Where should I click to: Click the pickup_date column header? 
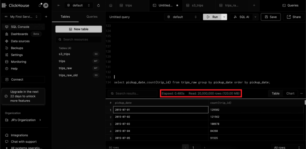[x=161, y=103]
